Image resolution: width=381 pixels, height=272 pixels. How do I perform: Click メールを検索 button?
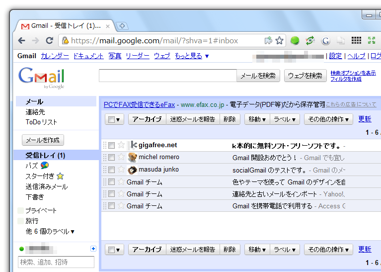point(258,76)
